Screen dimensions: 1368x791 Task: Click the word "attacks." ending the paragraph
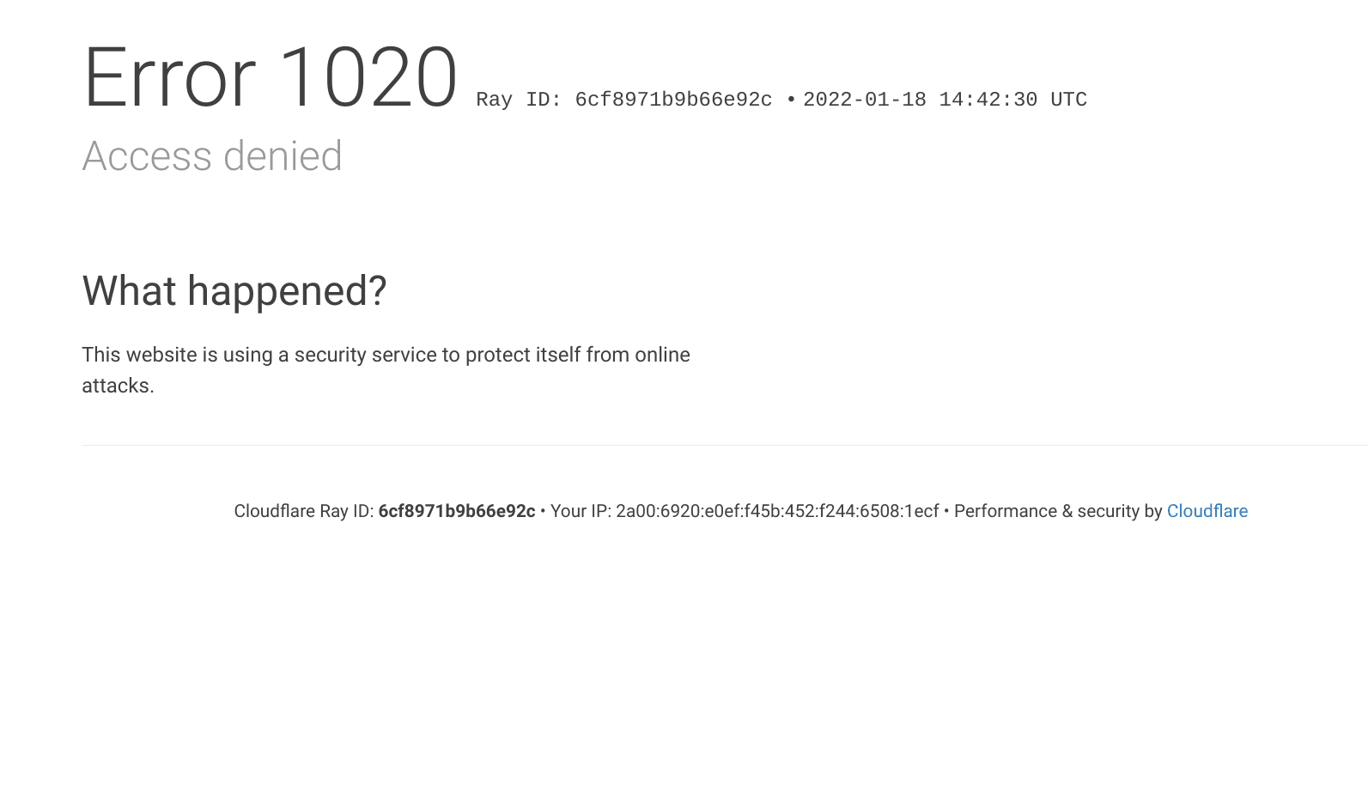pyautogui.click(x=118, y=386)
